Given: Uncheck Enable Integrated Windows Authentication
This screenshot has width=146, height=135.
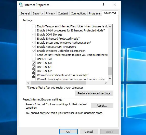Looking at the screenshot, I should click(34, 43).
